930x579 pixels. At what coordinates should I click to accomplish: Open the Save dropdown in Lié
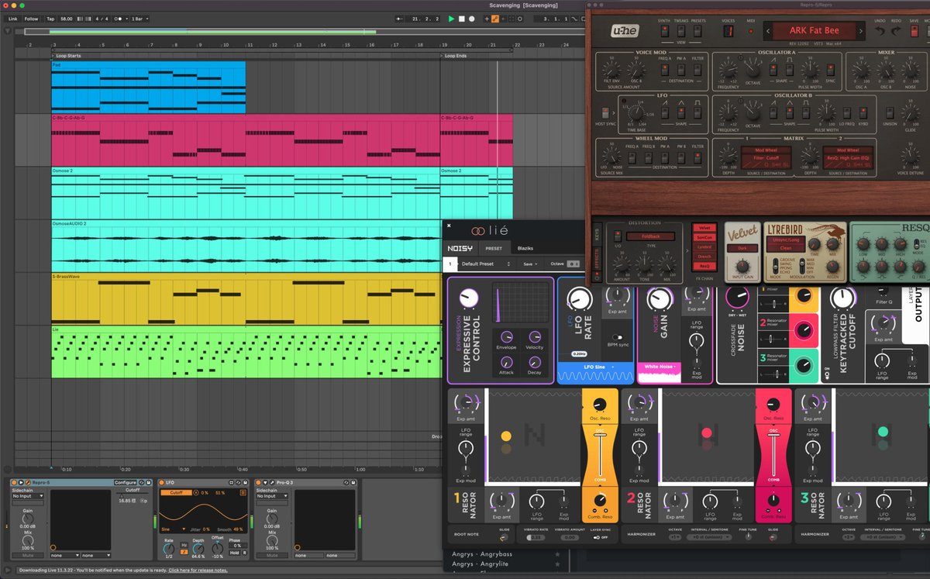pos(530,264)
